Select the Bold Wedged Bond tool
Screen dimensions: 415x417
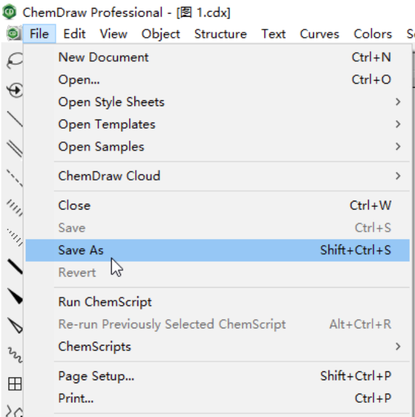pos(14,296)
